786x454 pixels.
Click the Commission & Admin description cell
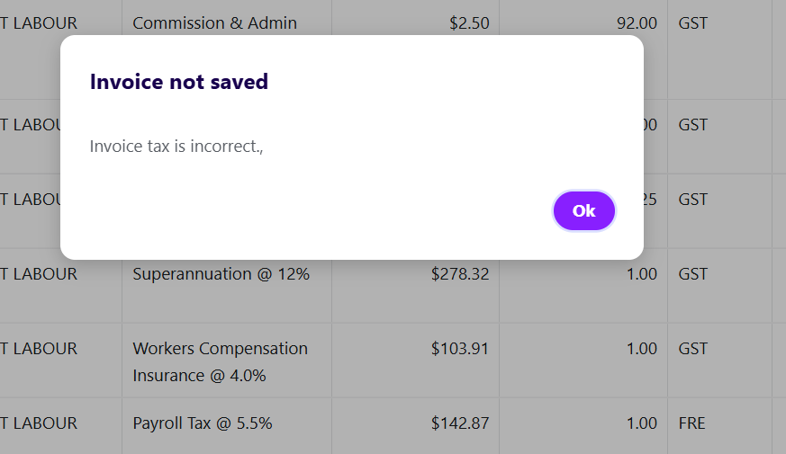[214, 23]
